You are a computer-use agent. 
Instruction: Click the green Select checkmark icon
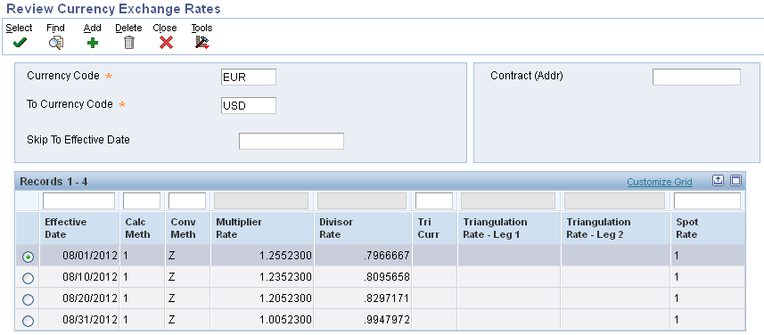pos(20,43)
